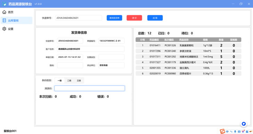
Task: Click the 复核台001 status bar label
Action: pos(10,131)
